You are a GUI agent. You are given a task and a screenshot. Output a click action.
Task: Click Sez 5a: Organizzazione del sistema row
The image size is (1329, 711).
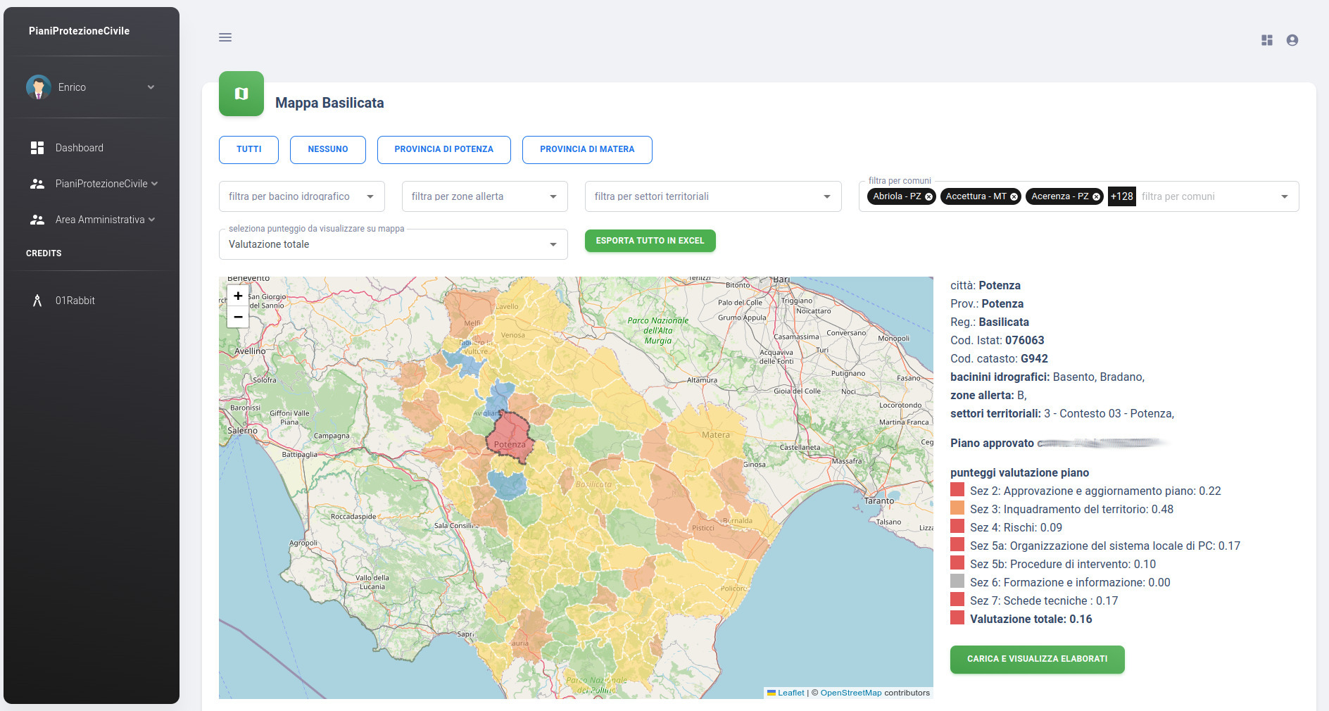1105,546
